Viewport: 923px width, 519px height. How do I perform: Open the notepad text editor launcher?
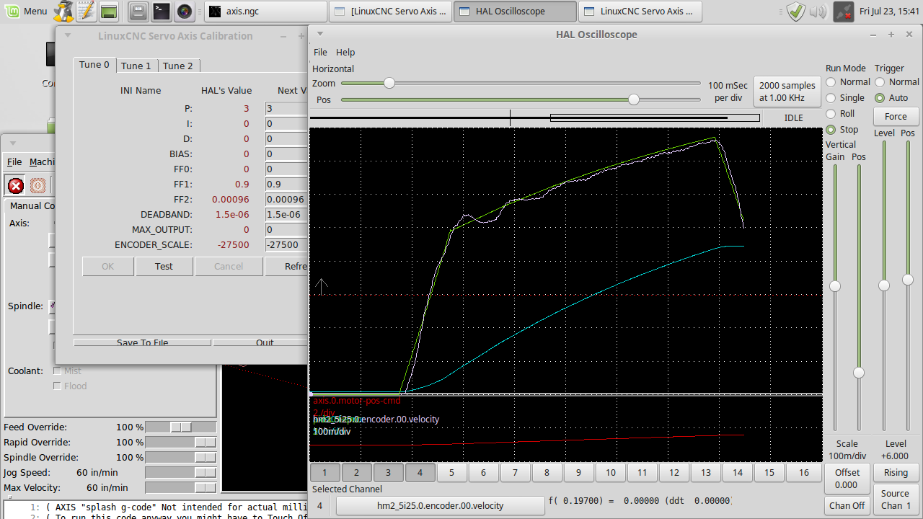86,11
